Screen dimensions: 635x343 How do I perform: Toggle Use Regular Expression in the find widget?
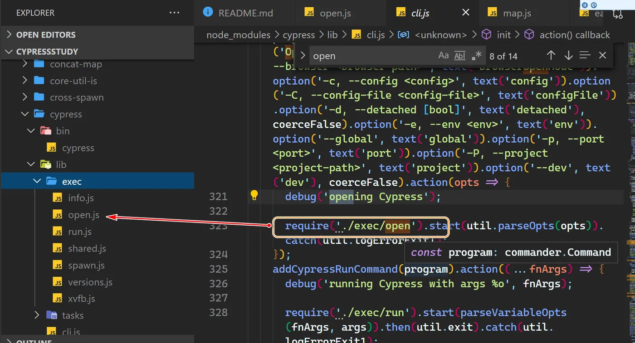[476, 56]
